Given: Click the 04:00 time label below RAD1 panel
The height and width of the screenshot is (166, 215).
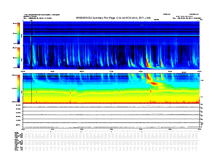Looking at the screenshot, I should click(52, 71).
